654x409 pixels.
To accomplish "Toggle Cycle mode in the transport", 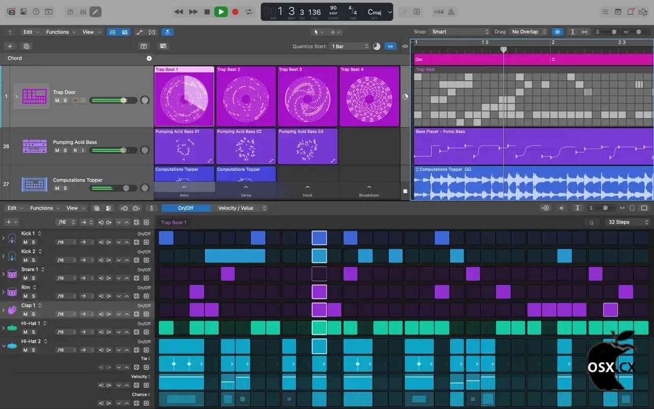I will 249,12.
